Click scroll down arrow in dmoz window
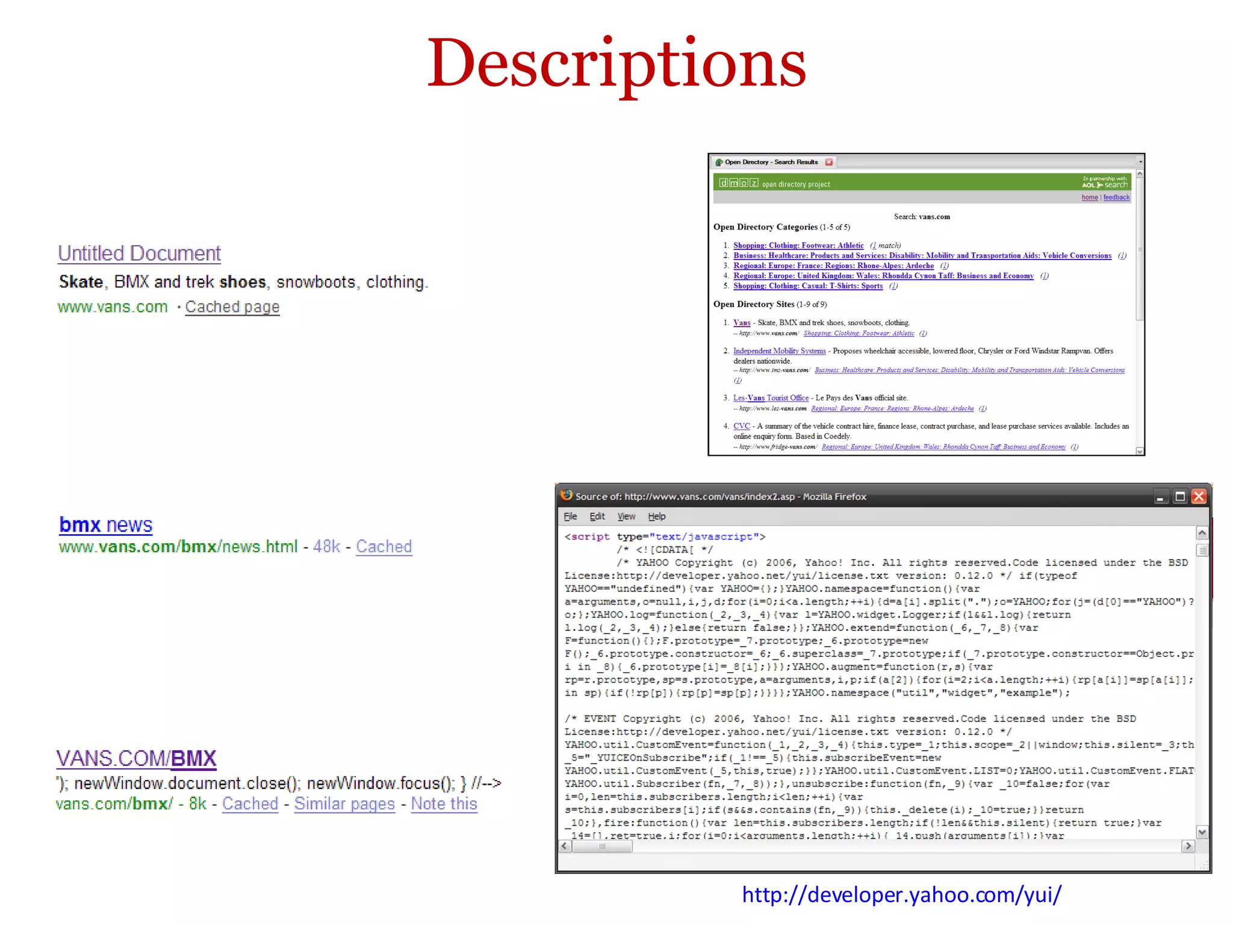Viewport: 1233px width, 925px height. pos(1139,451)
